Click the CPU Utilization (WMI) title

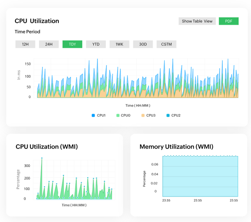[47, 147]
